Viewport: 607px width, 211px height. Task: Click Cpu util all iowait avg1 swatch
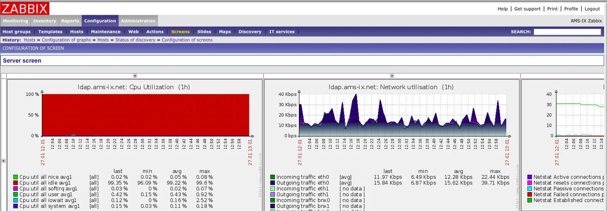[x=16, y=200]
